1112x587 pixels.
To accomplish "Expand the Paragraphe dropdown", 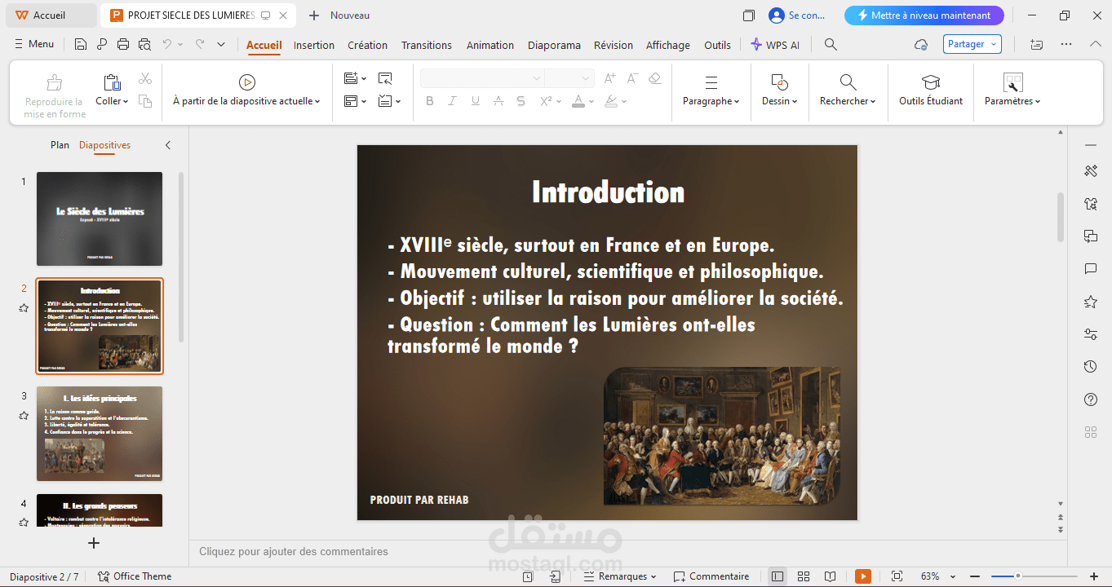I will click(x=711, y=101).
